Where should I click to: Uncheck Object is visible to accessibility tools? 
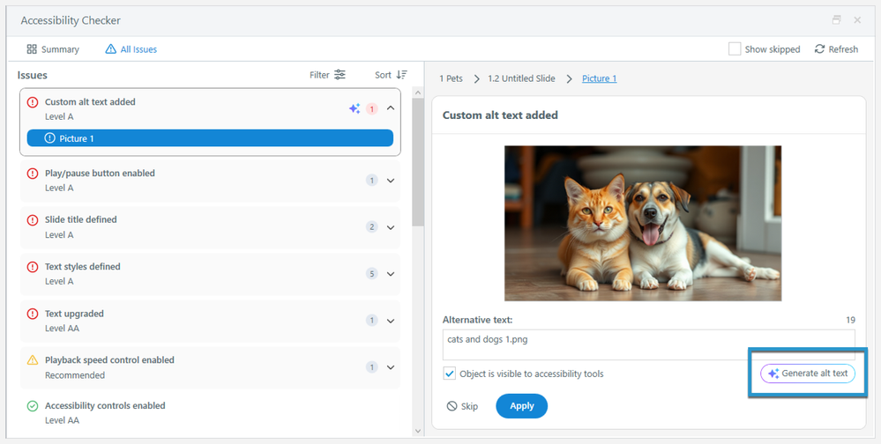(x=450, y=374)
